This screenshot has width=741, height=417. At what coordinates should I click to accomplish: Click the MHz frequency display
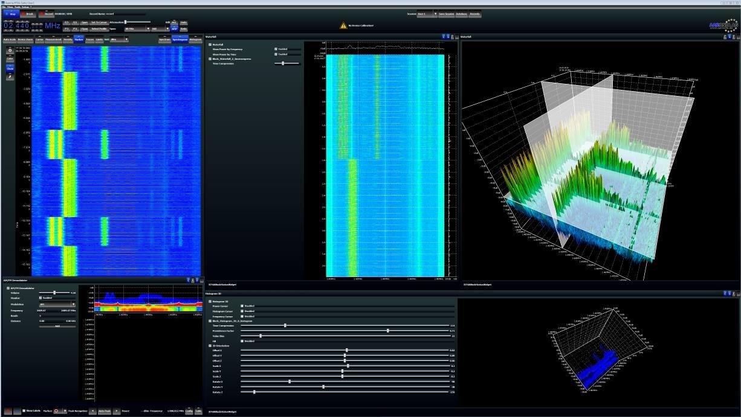tap(31, 26)
